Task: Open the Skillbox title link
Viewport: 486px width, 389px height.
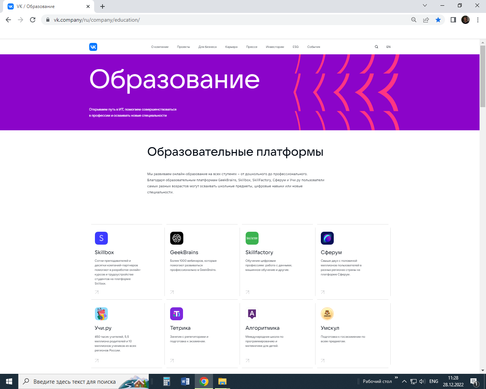Action: point(104,252)
